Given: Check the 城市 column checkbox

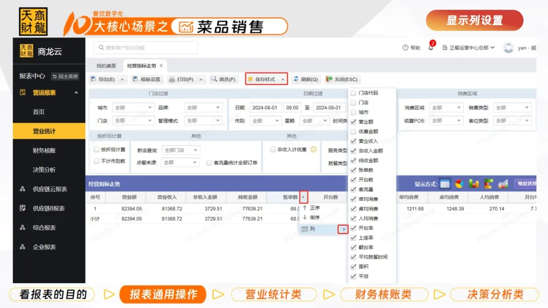Looking at the screenshot, I should (x=353, y=112).
